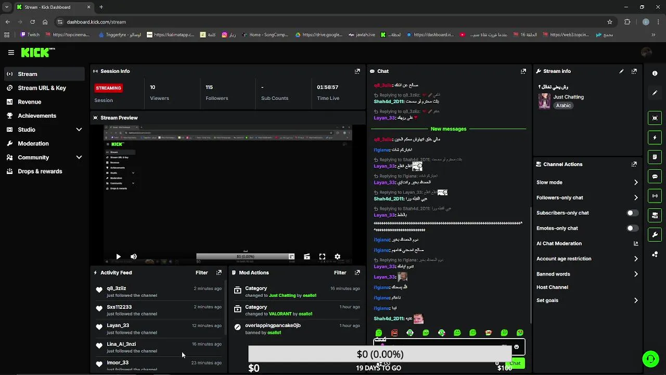666x375 pixels.
Task: Open Activity Feed Filter
Action: tap(201, 272)
